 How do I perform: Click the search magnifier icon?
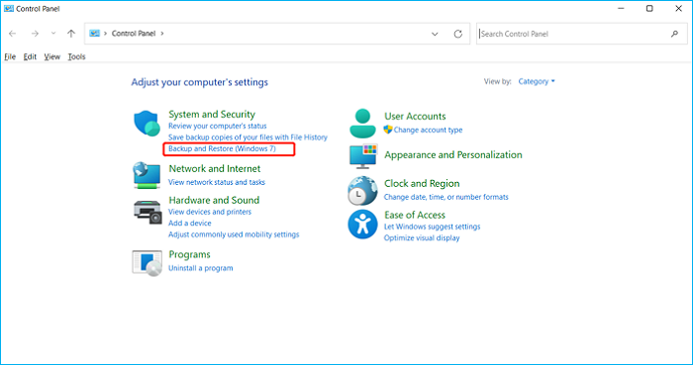(674, 34)
